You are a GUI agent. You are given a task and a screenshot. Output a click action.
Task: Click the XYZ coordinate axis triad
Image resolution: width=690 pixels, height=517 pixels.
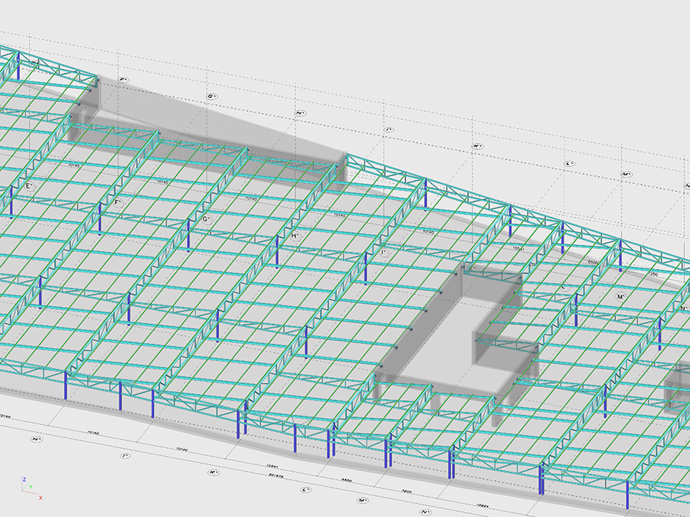(x=29, y=488)
